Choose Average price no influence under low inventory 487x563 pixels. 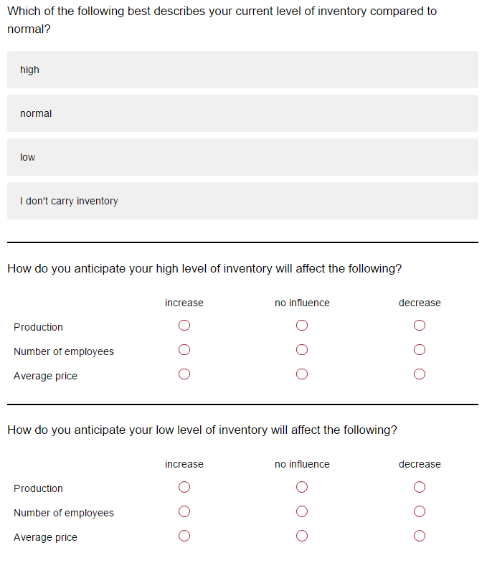[x=302, y=536]
